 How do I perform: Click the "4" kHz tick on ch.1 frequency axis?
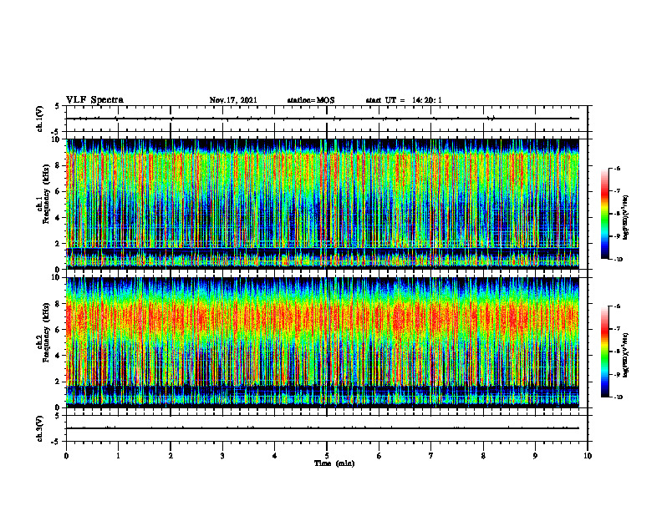(59, 218)
